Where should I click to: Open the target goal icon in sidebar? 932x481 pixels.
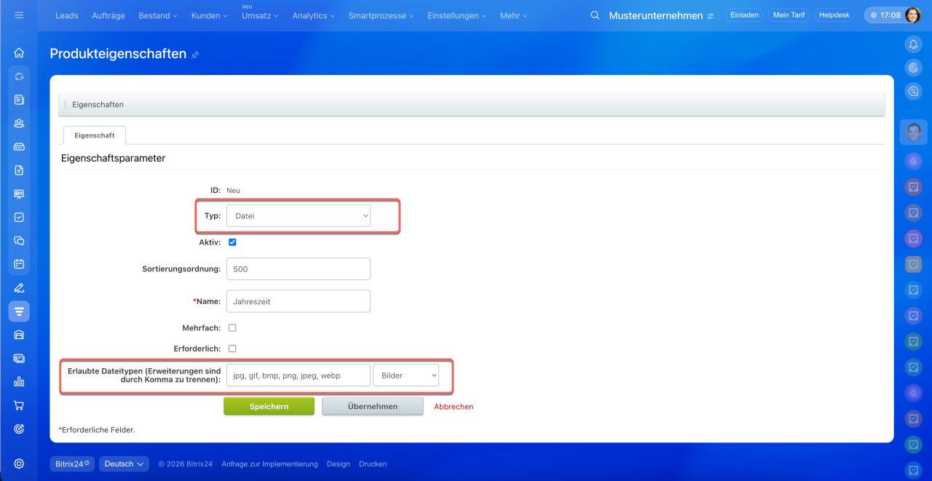[19, 429]
